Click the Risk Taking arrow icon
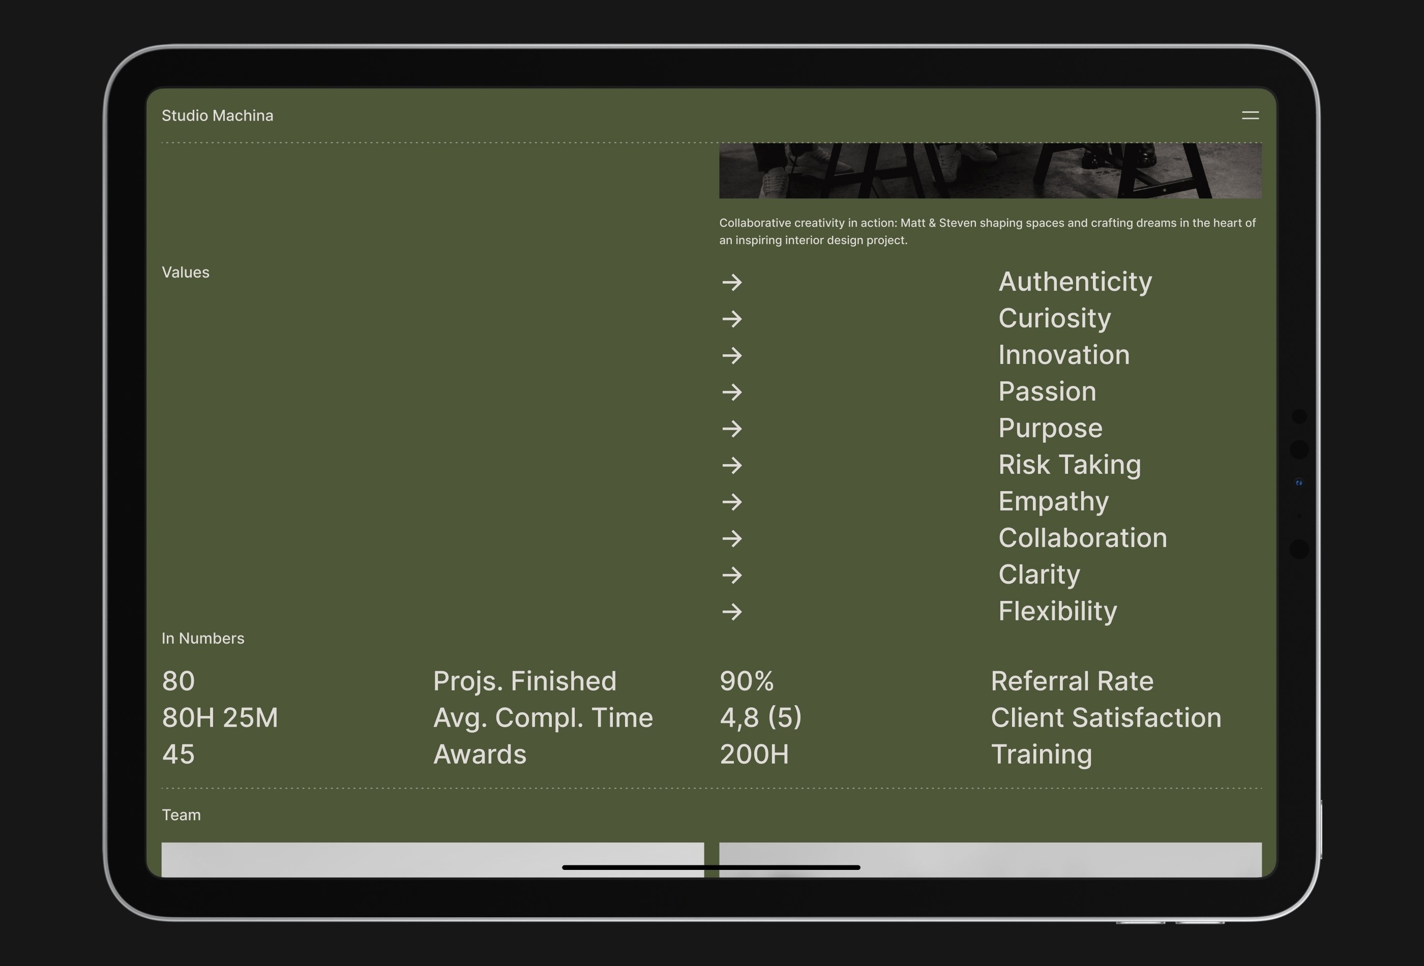 732,465
